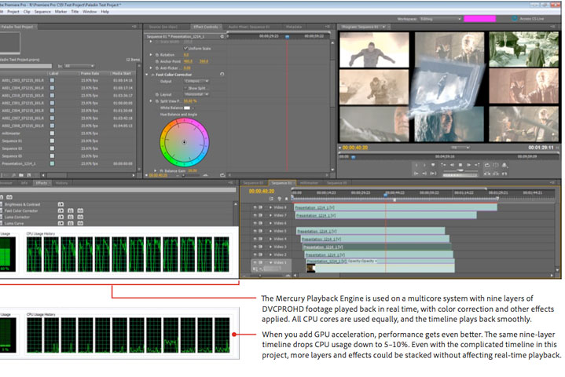The width and height of the screenshot is (565, 377).
Task: Open the Sequence 05 timeline tab
Action: point(336,183)
